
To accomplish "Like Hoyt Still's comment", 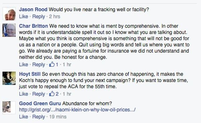I will [x=23, y=94].
